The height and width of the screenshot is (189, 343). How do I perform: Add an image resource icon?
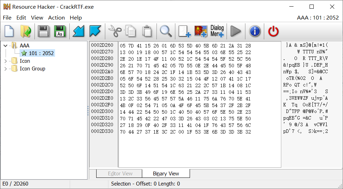point(201,31)
